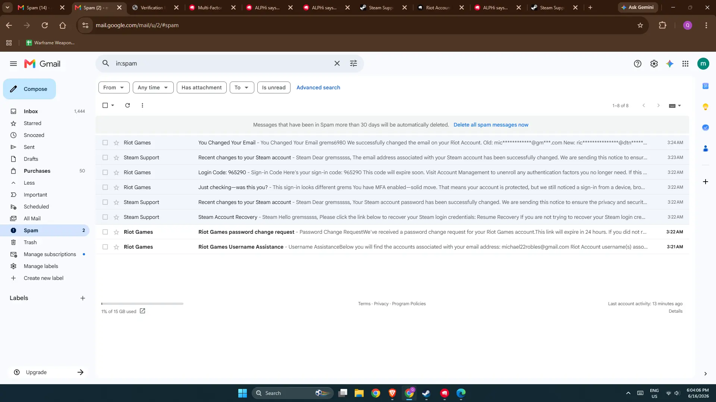Tick checkbox for Steam email-address-changed message
The image size is (716, 402).
click(105, 157)
